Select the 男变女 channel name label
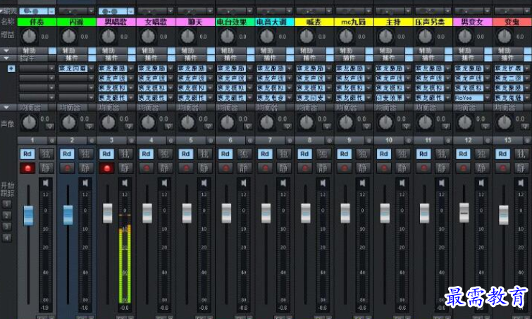This screenshot has height=319, width=532. [x=473, y=22]
